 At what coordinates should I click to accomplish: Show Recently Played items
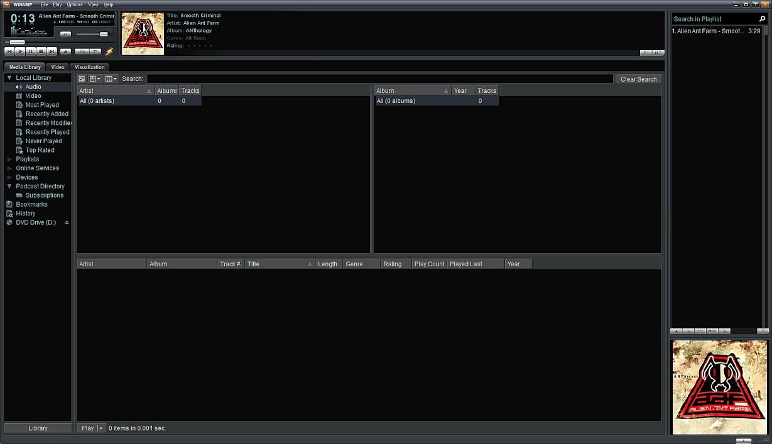pyautogui.click(x=48, y=133)
